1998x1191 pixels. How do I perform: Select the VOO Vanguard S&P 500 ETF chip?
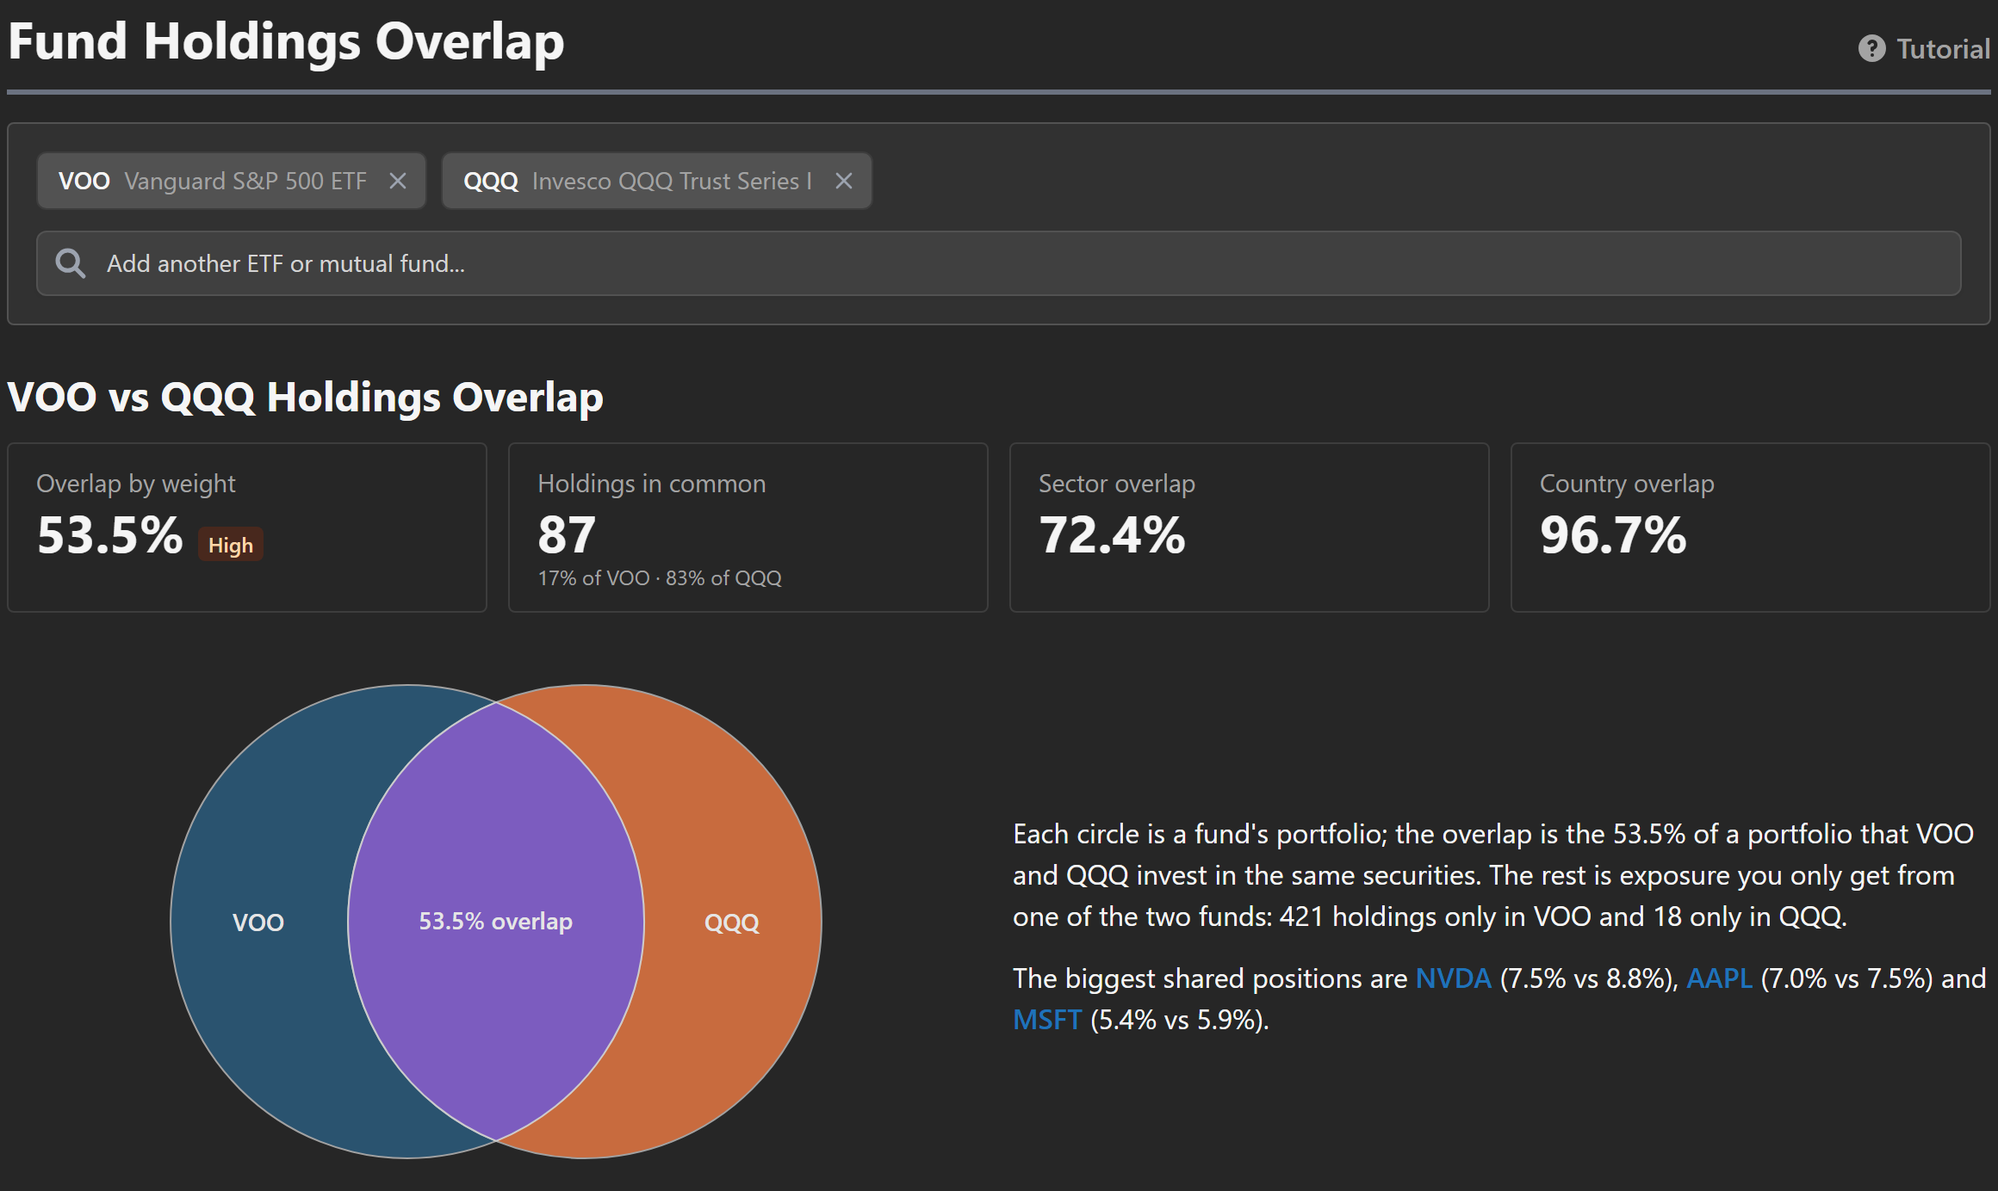pyautogui.click(x=231, y=181)
